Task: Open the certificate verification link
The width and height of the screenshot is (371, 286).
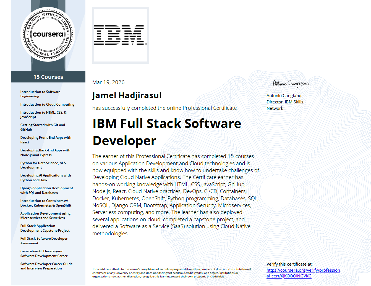Action: tap(303, 270)
